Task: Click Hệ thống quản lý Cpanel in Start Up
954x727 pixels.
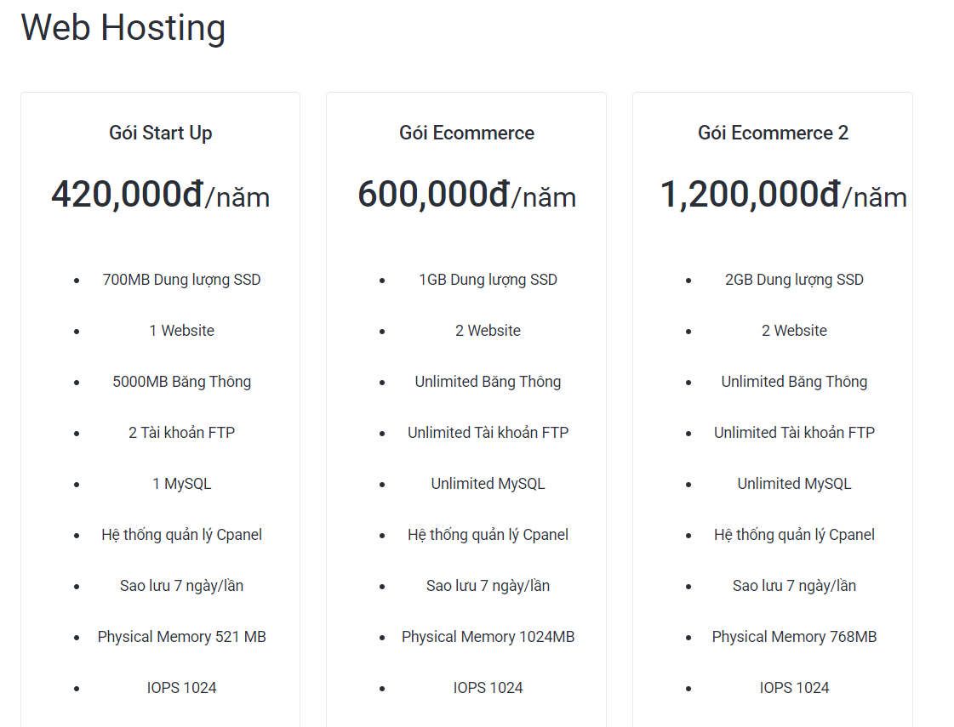Action: coord(181,534)
